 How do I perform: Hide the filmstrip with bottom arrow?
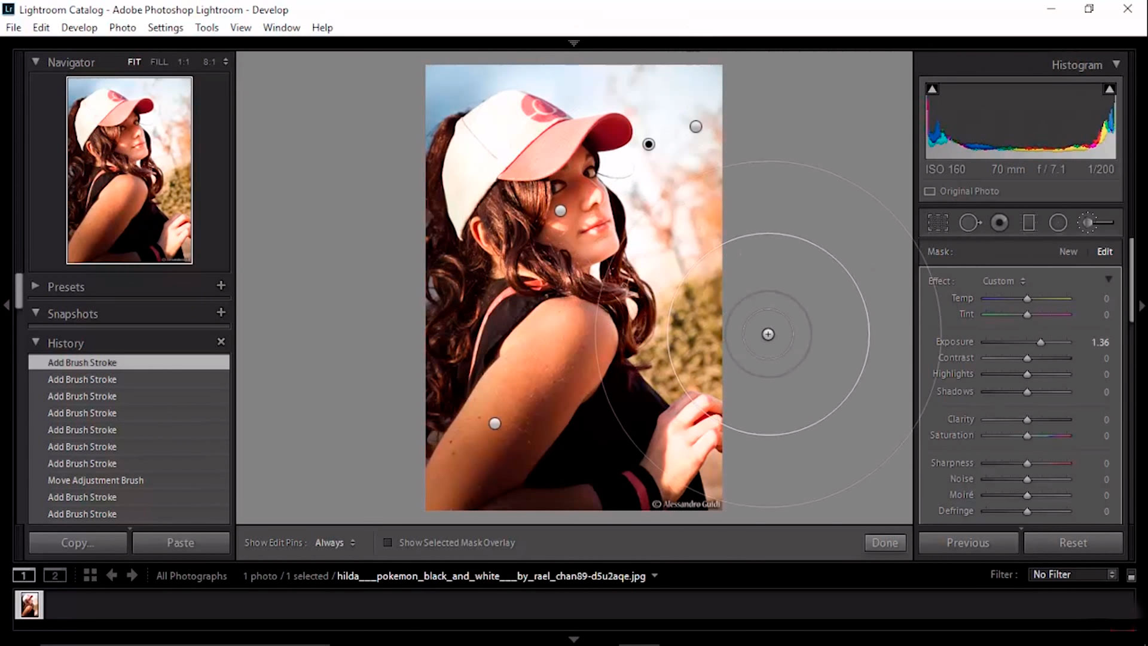pyautogui.click(x=574, y=639)
